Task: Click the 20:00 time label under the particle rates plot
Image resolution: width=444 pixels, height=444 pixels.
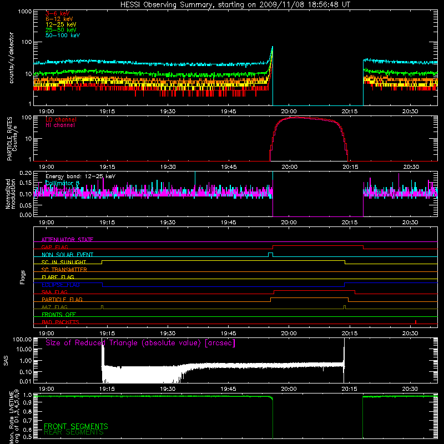Action: tap(290, 167)
